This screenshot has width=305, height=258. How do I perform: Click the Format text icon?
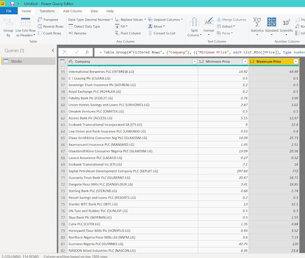(209, 22)
